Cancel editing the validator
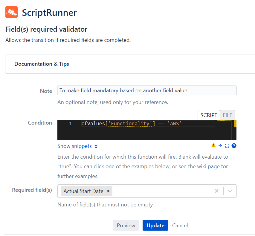 [x=180, y=226]
